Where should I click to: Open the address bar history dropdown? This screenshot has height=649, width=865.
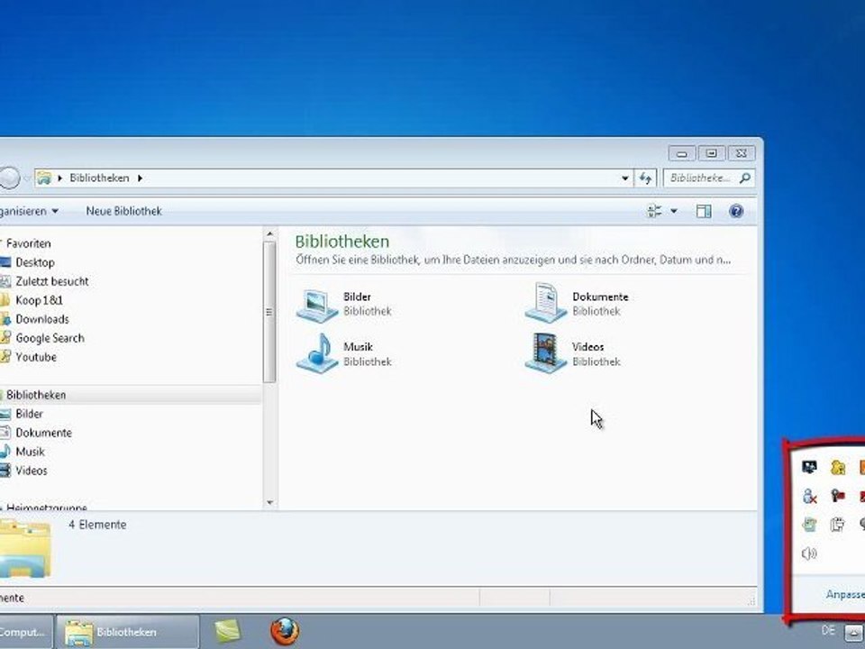click(x=624, y=178)
